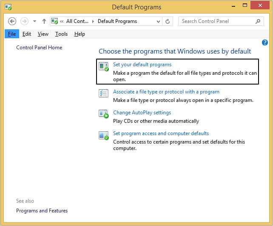Go up one level with Up arrow
Viewport: 273px width, 226px height.
45,21
